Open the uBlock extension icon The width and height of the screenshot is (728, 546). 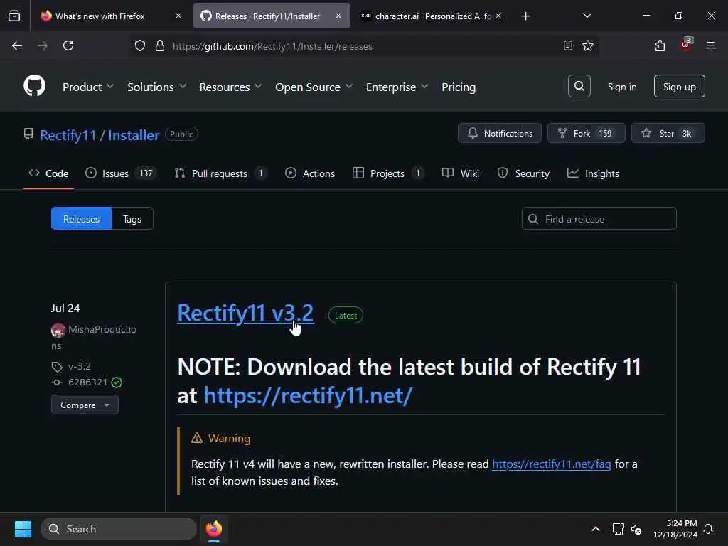point(686,45)
